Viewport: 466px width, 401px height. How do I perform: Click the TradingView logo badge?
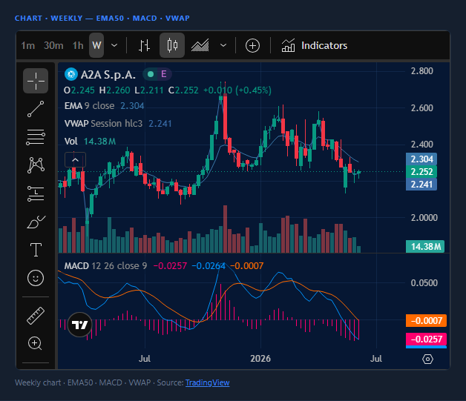pos(79,325)
